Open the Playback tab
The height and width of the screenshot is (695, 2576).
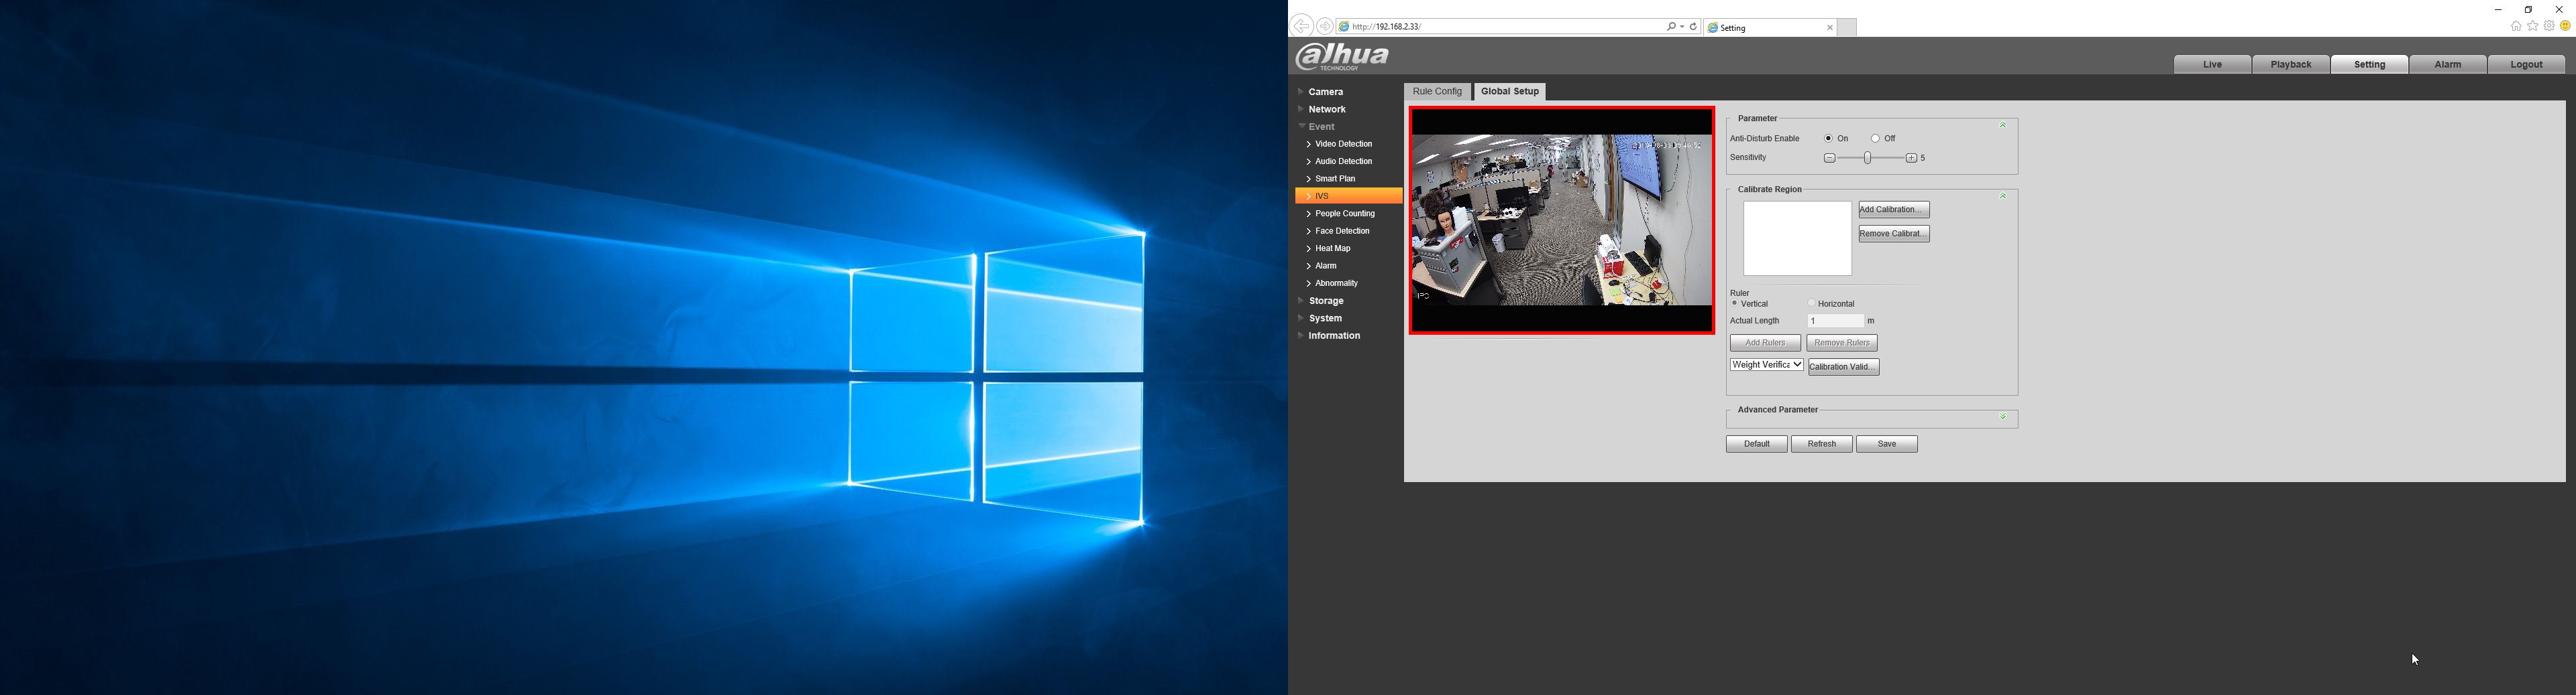tap(2291, 65)
